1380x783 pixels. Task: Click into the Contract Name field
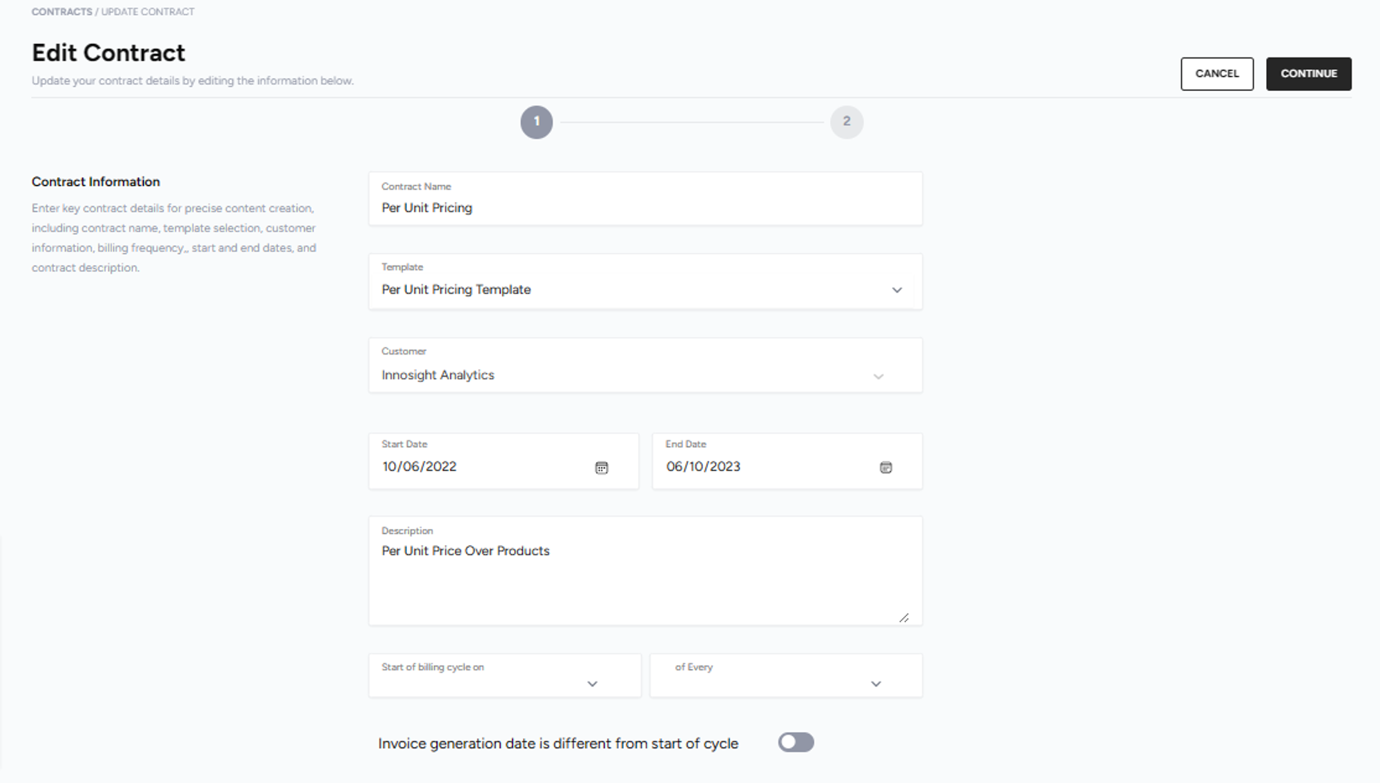click(644, 208)
